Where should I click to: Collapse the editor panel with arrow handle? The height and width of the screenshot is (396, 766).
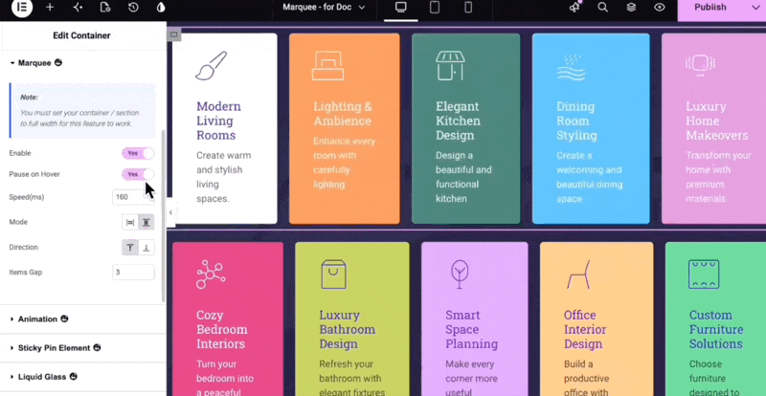[x=170, y=212]
